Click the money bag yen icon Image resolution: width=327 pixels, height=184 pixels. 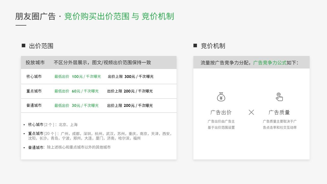click(221, 97)
